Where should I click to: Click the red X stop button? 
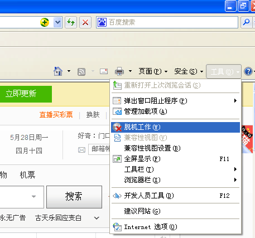85,22
